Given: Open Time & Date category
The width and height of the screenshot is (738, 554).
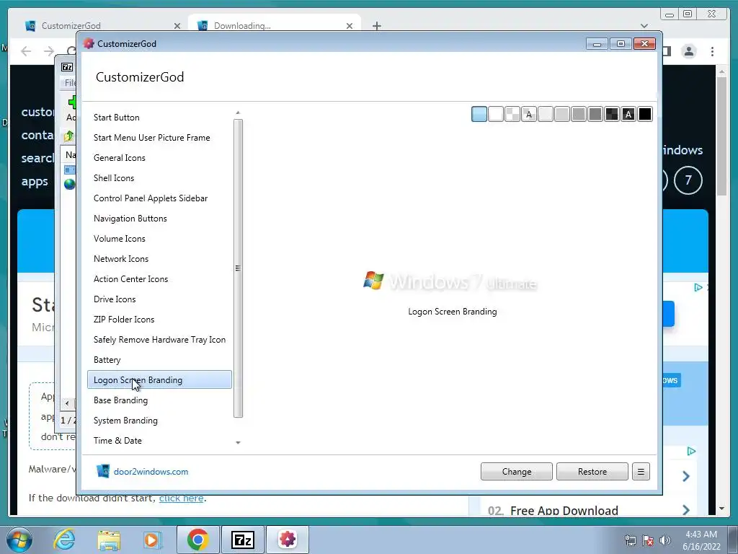Looking at the screenshot, I should coord(159,441).
